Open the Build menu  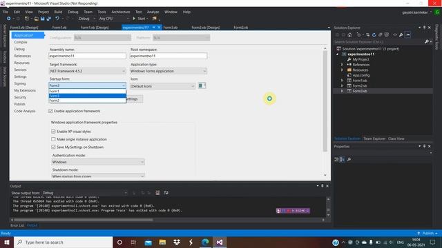pos(58,12)
